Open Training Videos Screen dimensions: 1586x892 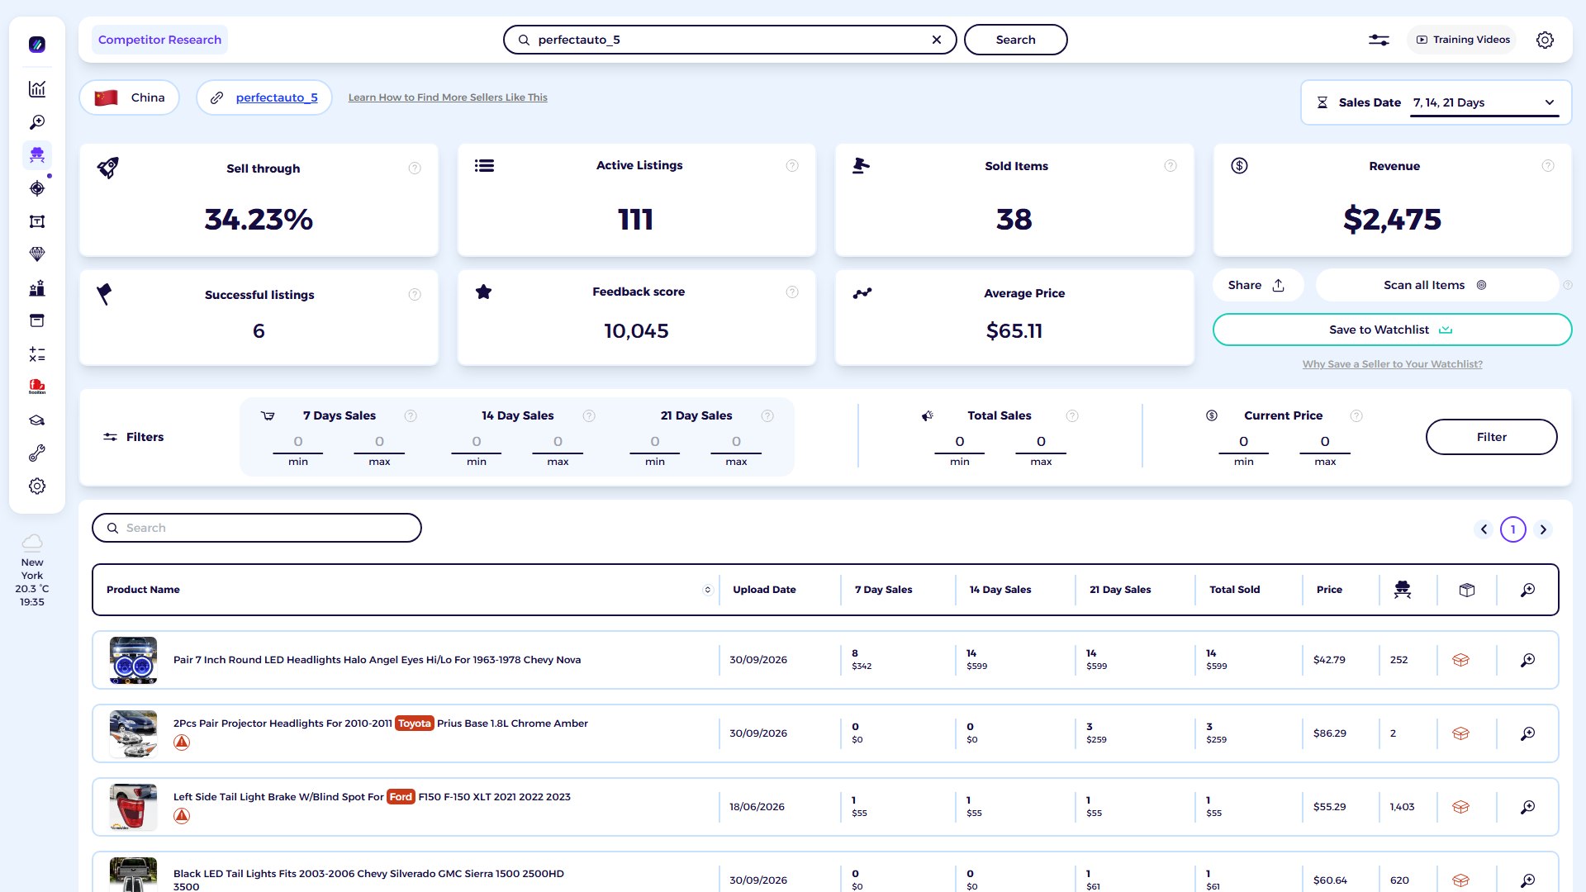pos(1462,40)
